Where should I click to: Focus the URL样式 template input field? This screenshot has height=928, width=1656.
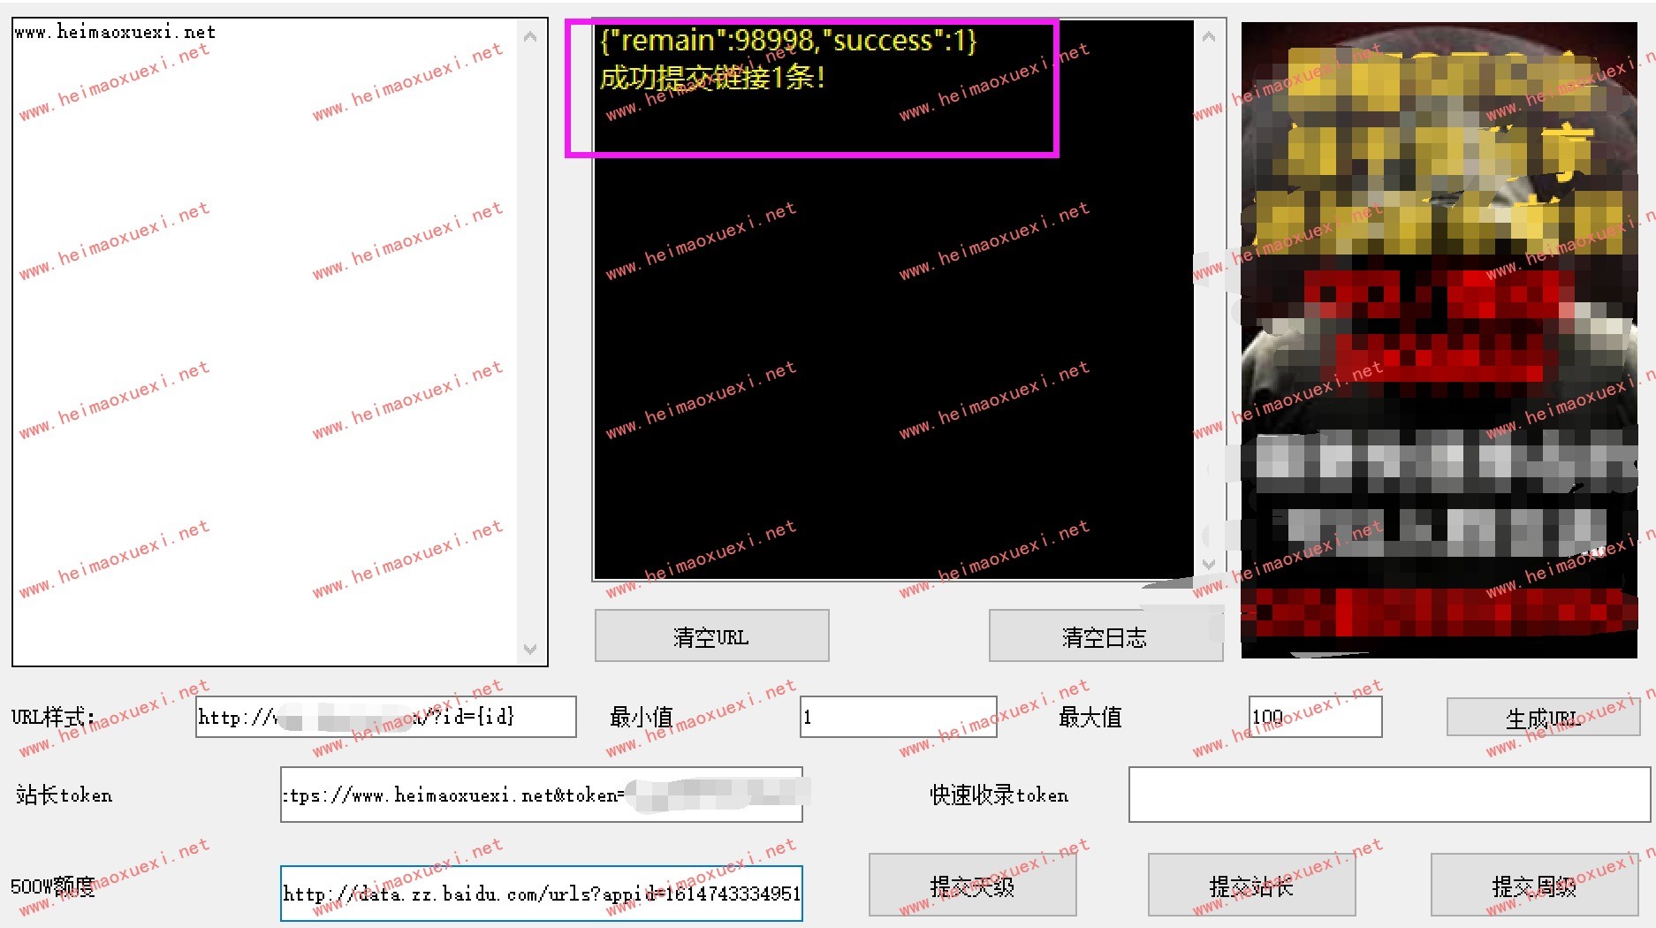pos(385,717)
